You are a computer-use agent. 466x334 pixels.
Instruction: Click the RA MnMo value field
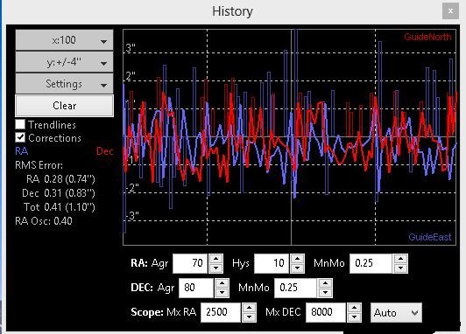(x=371, y=263)
